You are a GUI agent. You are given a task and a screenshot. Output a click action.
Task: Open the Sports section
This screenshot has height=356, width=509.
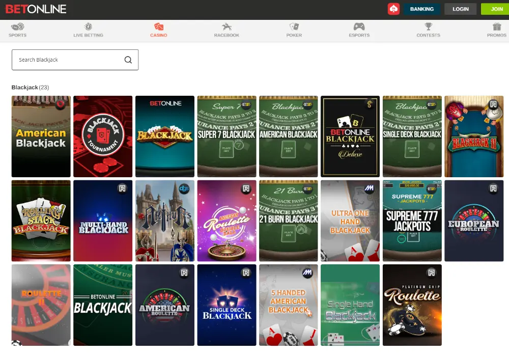pyautogui.click(x=17, y=31)
